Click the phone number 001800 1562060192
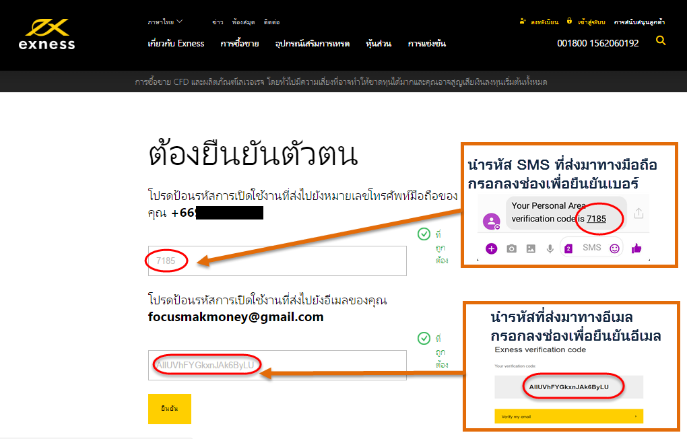 tap(597, 43)
